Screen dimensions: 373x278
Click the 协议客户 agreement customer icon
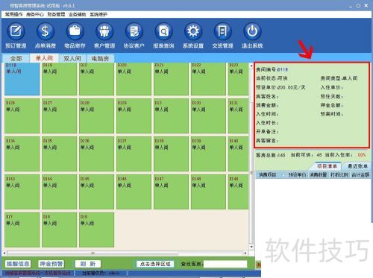click(x=134, y=35)
